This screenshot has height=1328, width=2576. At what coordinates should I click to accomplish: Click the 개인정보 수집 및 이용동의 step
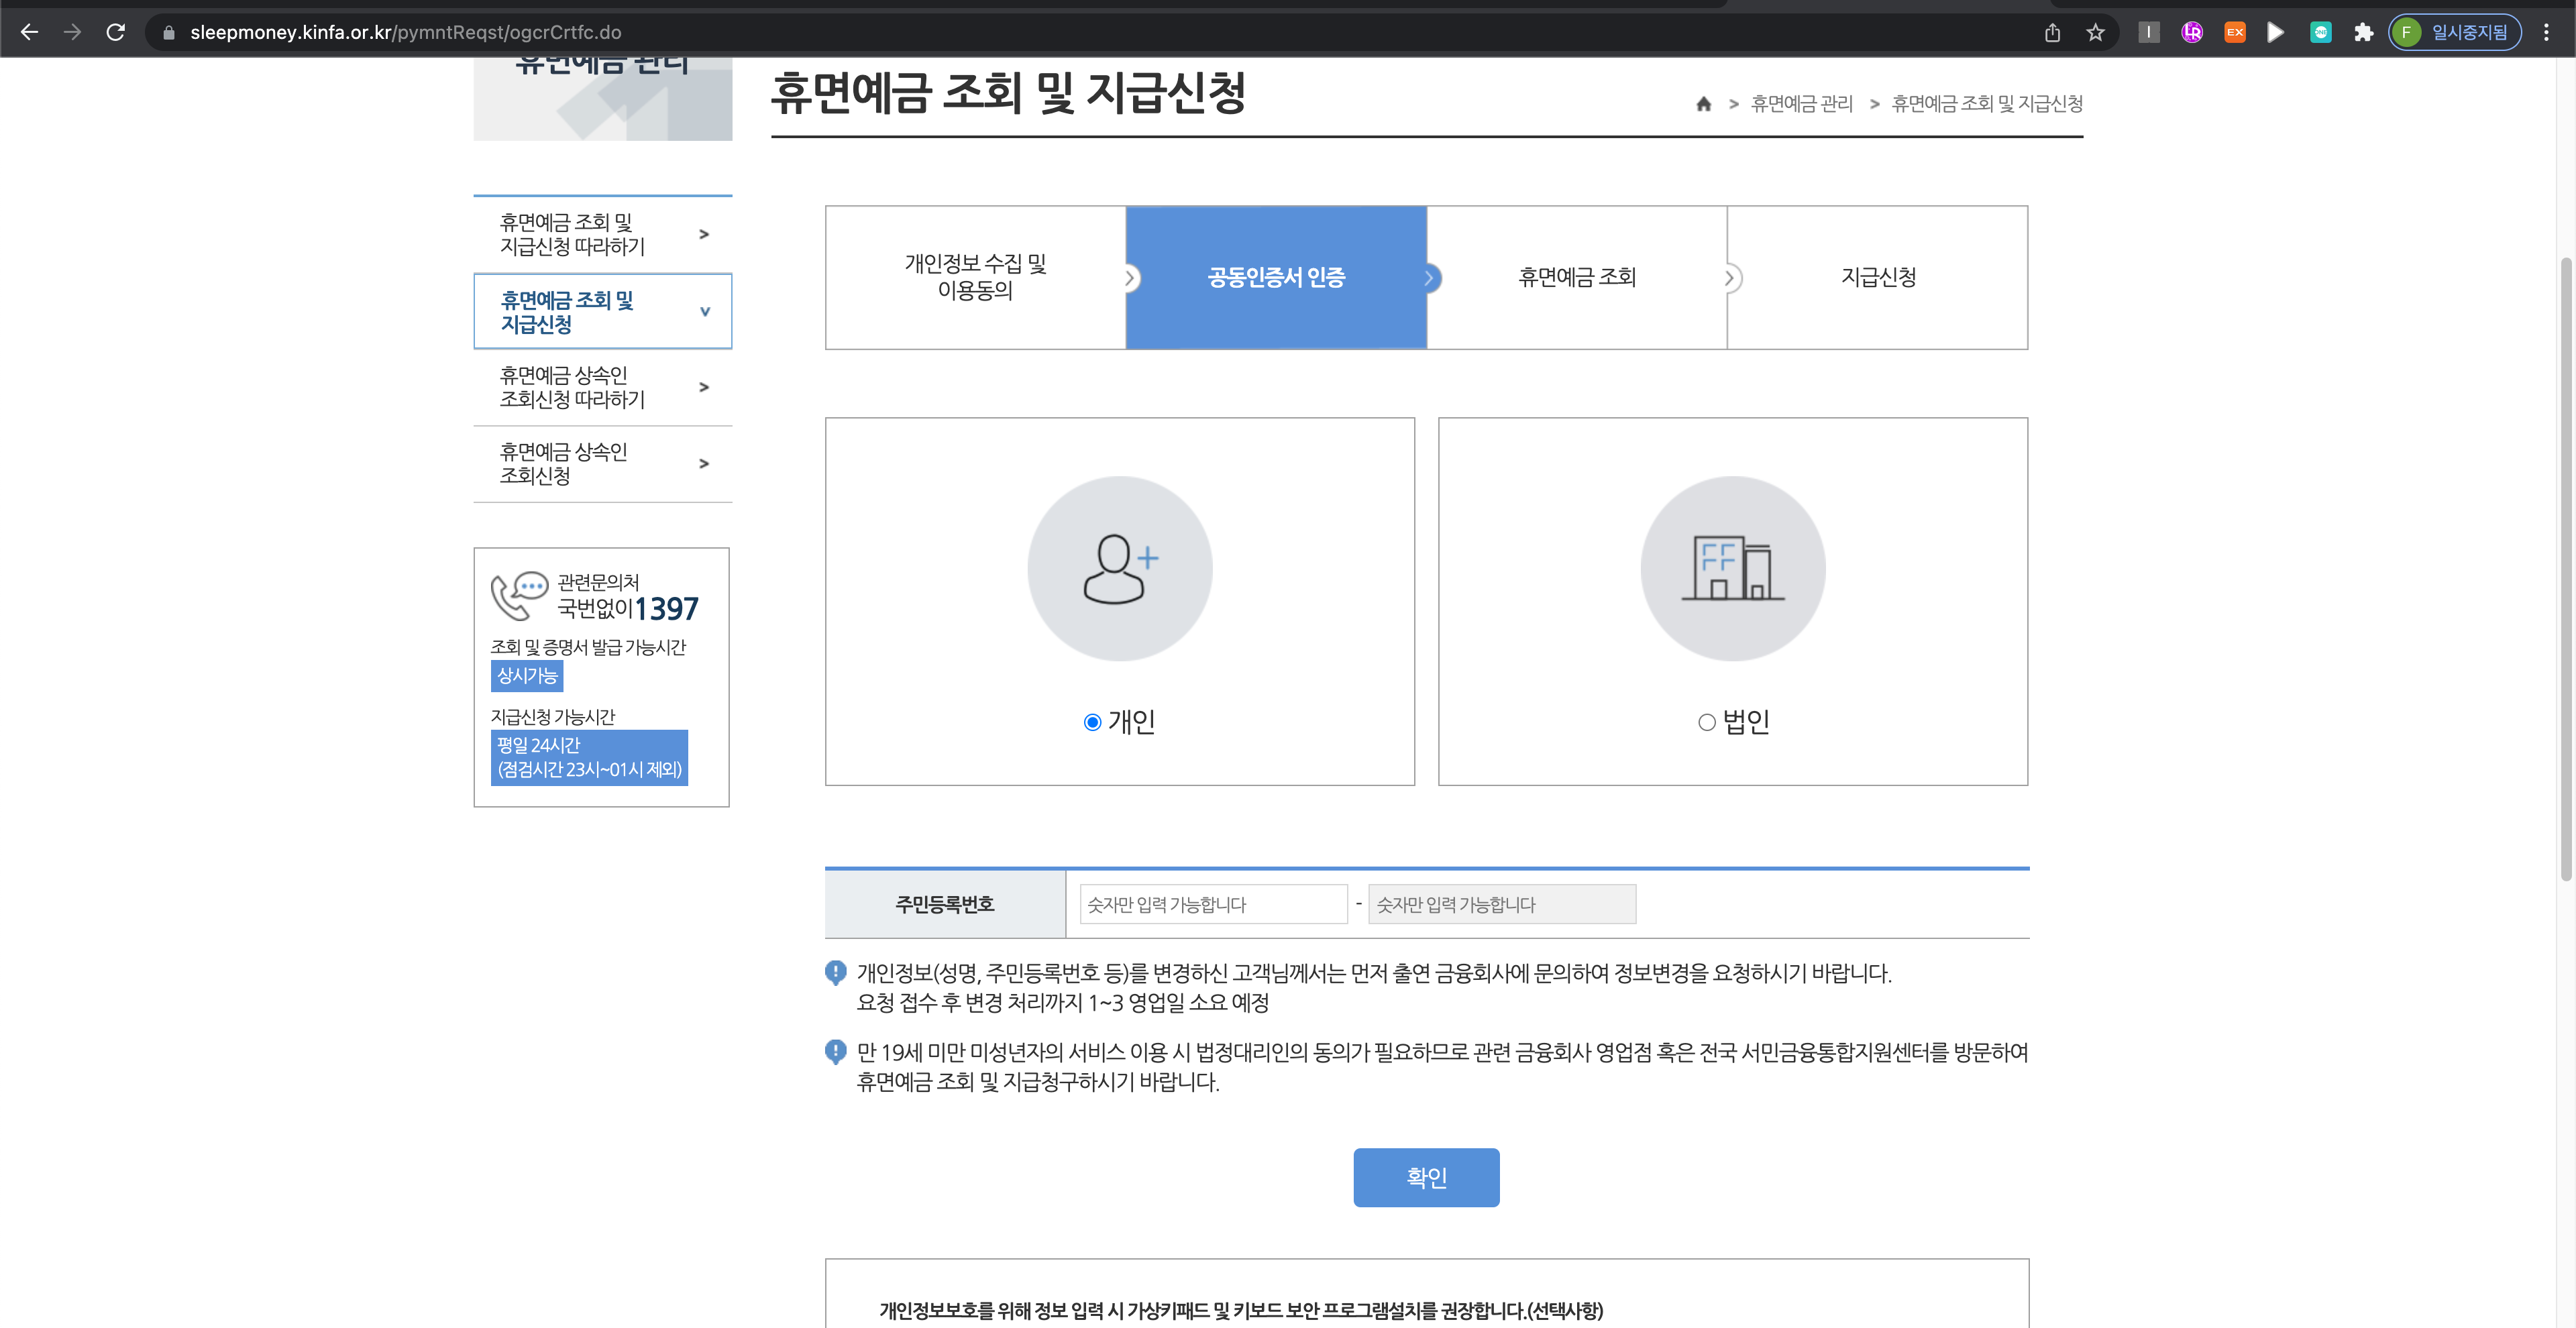(975, 277)
